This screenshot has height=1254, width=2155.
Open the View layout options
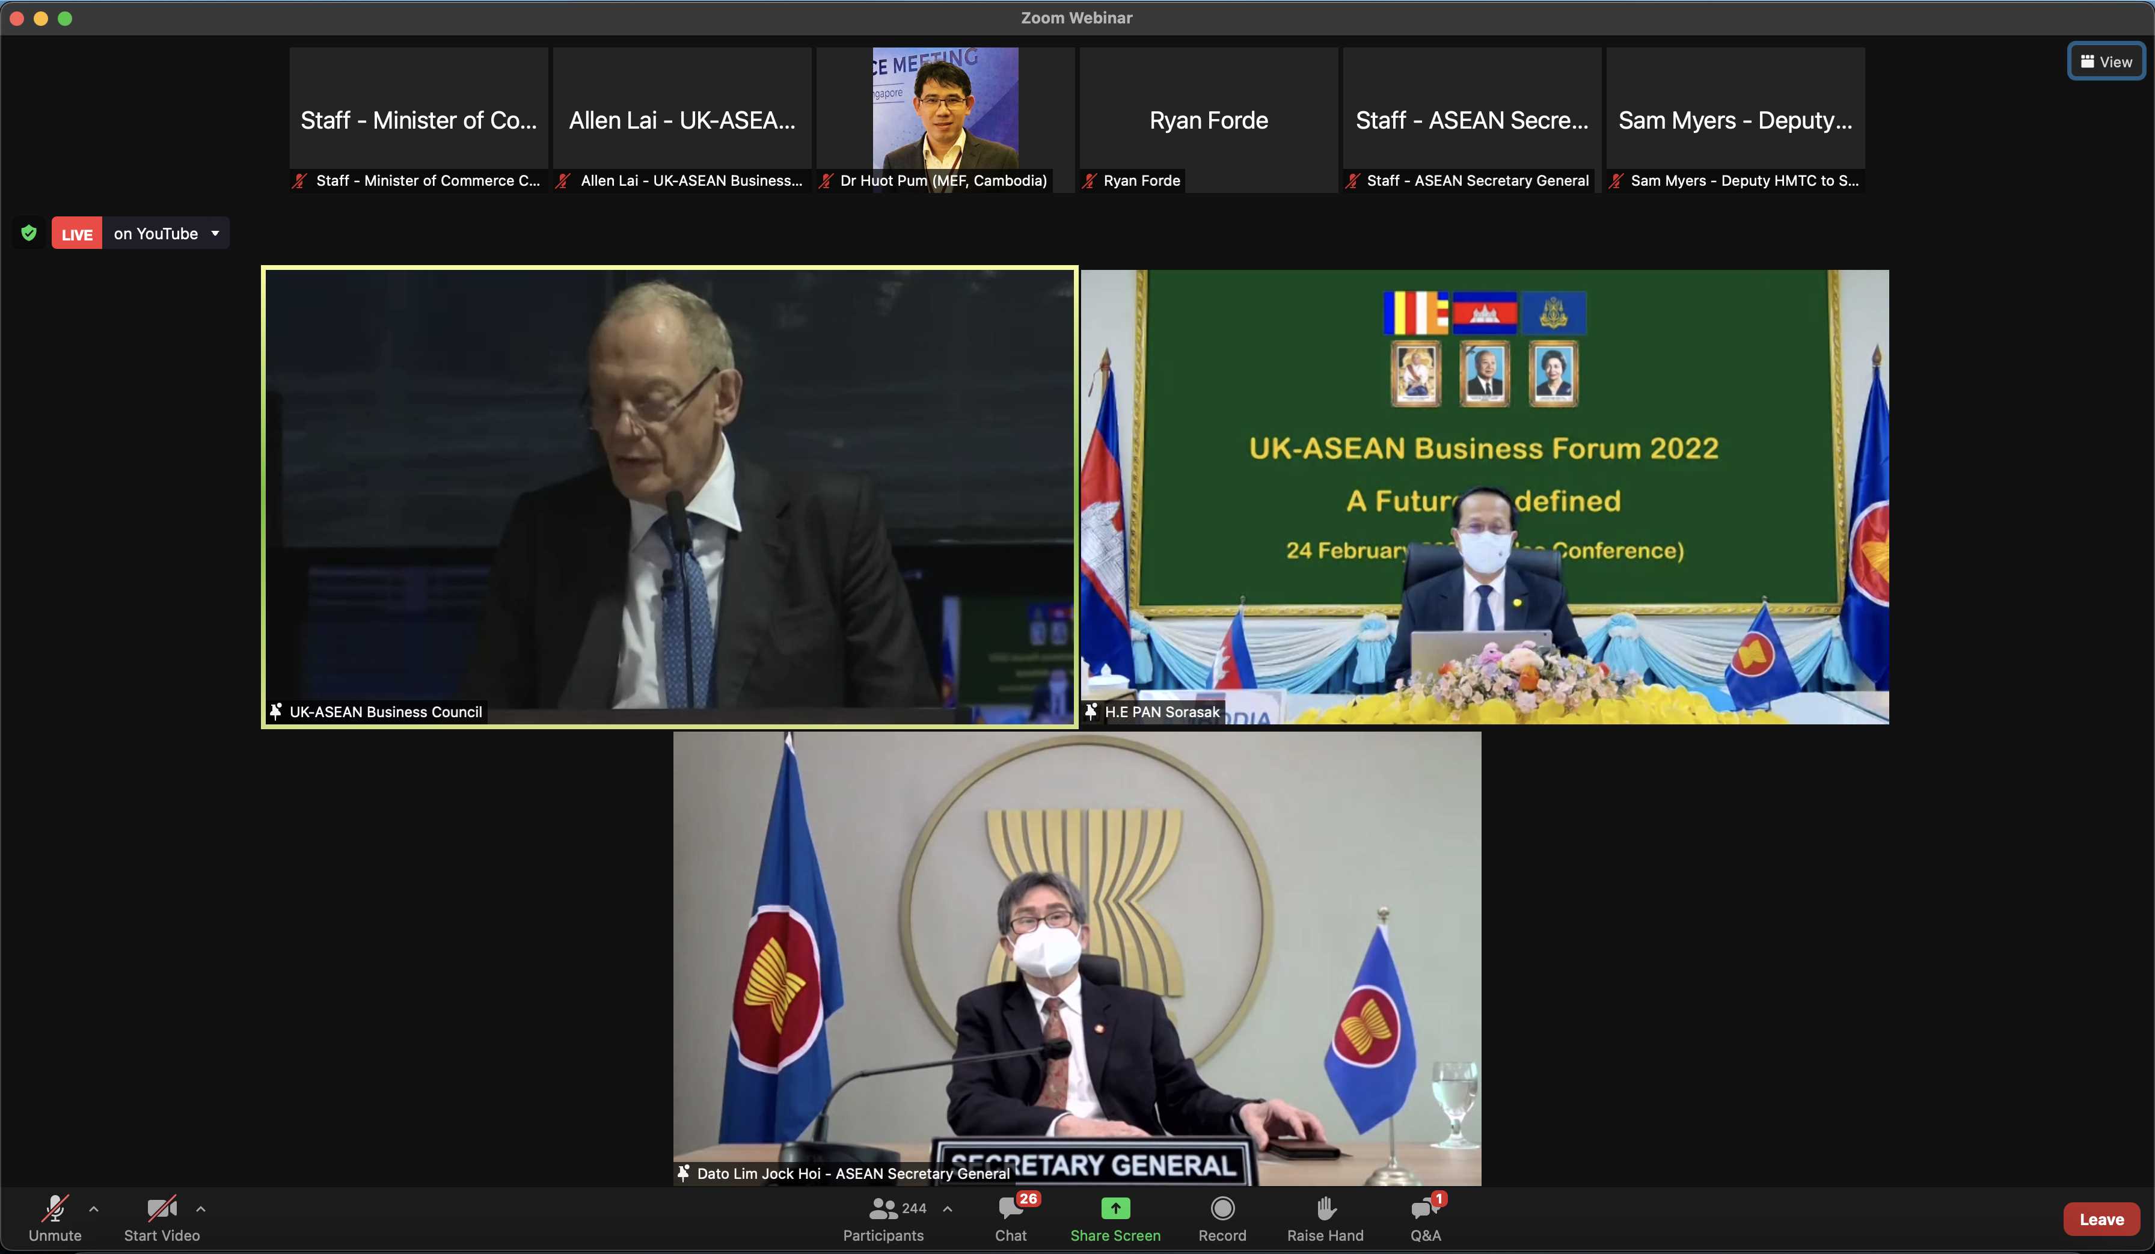tap(2106, 61)
